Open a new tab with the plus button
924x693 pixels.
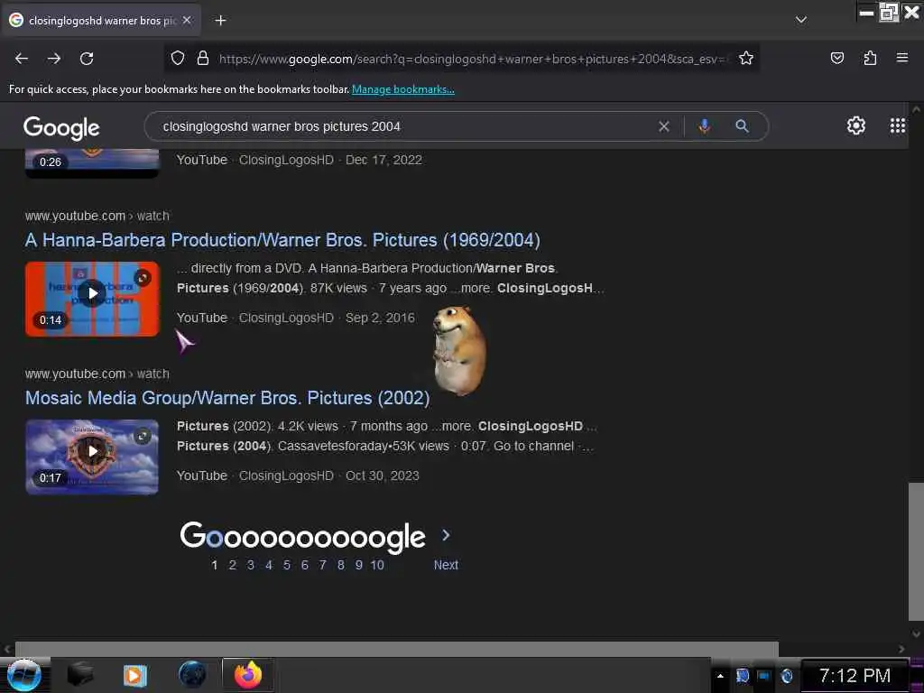pos(220,21)
